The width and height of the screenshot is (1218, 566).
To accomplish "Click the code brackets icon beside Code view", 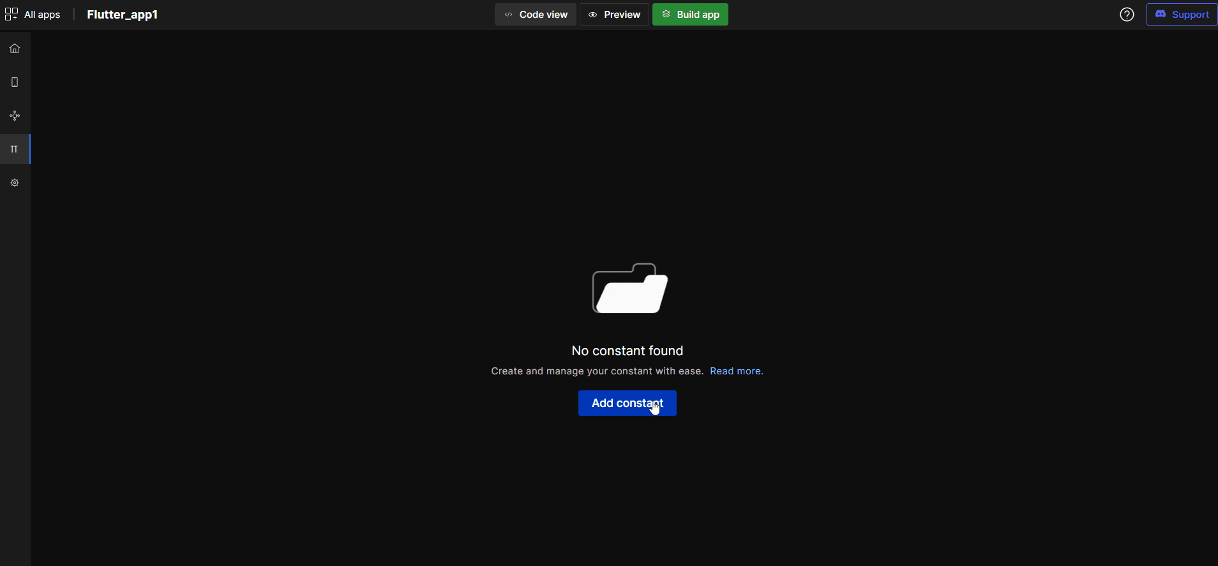I will 509,15.
